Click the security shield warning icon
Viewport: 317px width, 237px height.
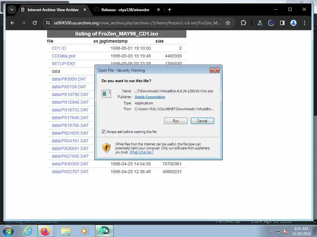pos(106,148)
